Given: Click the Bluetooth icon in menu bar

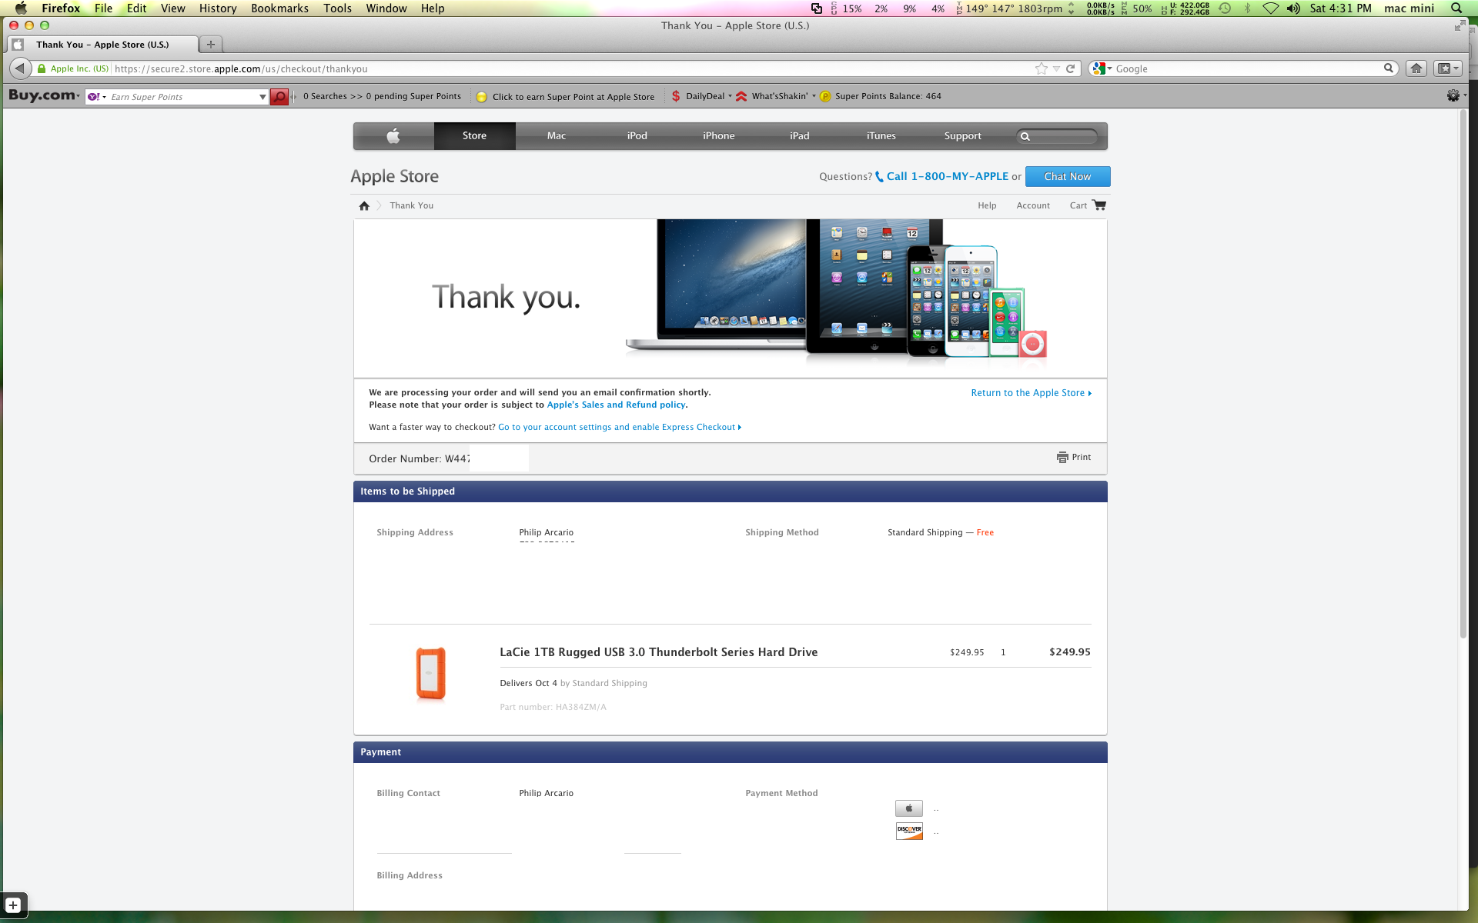Looking at the screenshot, I should [x=1248, y=8].
